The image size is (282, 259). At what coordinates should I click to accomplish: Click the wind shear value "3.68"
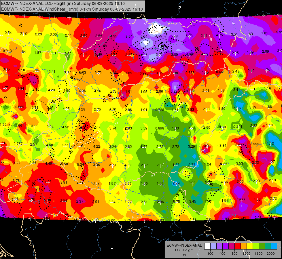pos(222,127)
